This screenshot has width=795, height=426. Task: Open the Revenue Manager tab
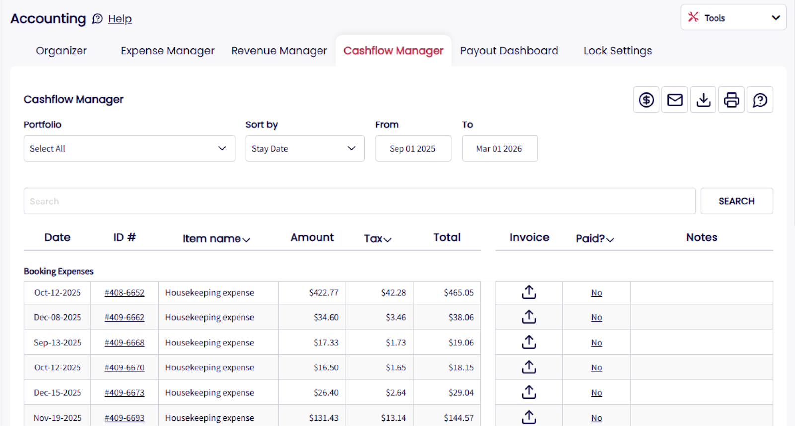tap(279, 51)
